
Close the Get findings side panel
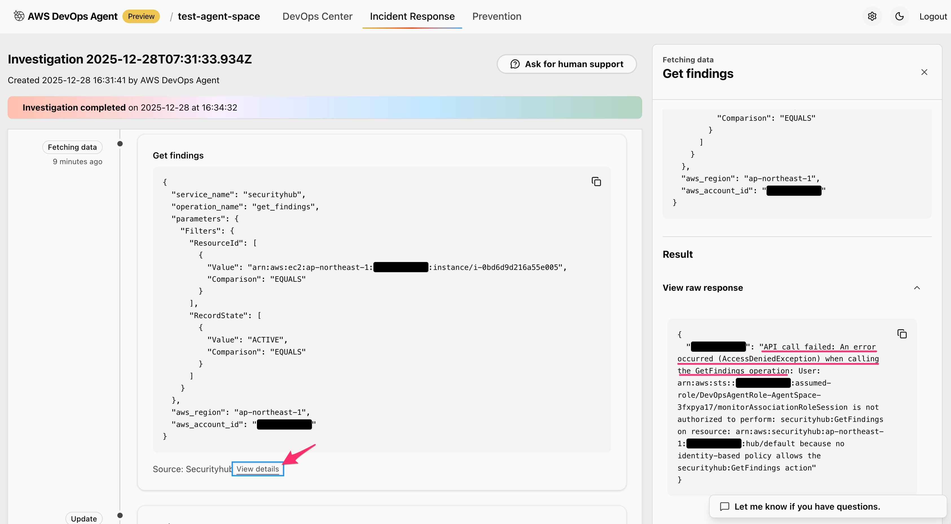pyautogui.click(x=924, y=72)
